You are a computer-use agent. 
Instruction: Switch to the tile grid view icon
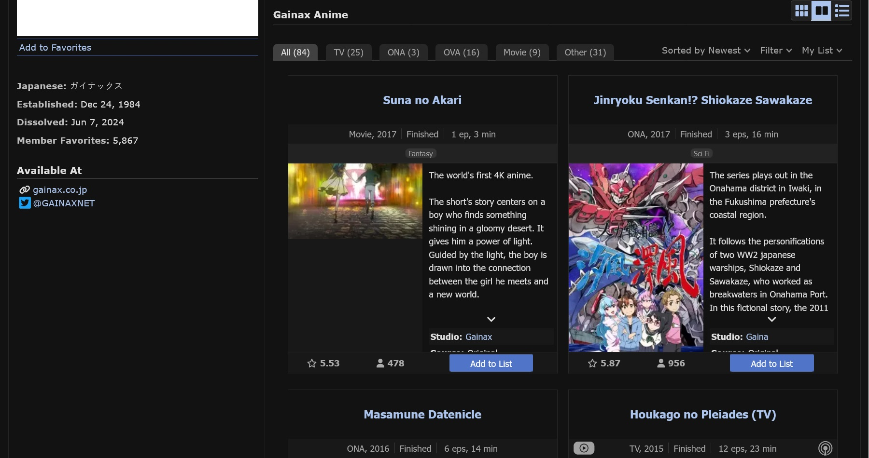pyautogui.click(x=801, y=11)
